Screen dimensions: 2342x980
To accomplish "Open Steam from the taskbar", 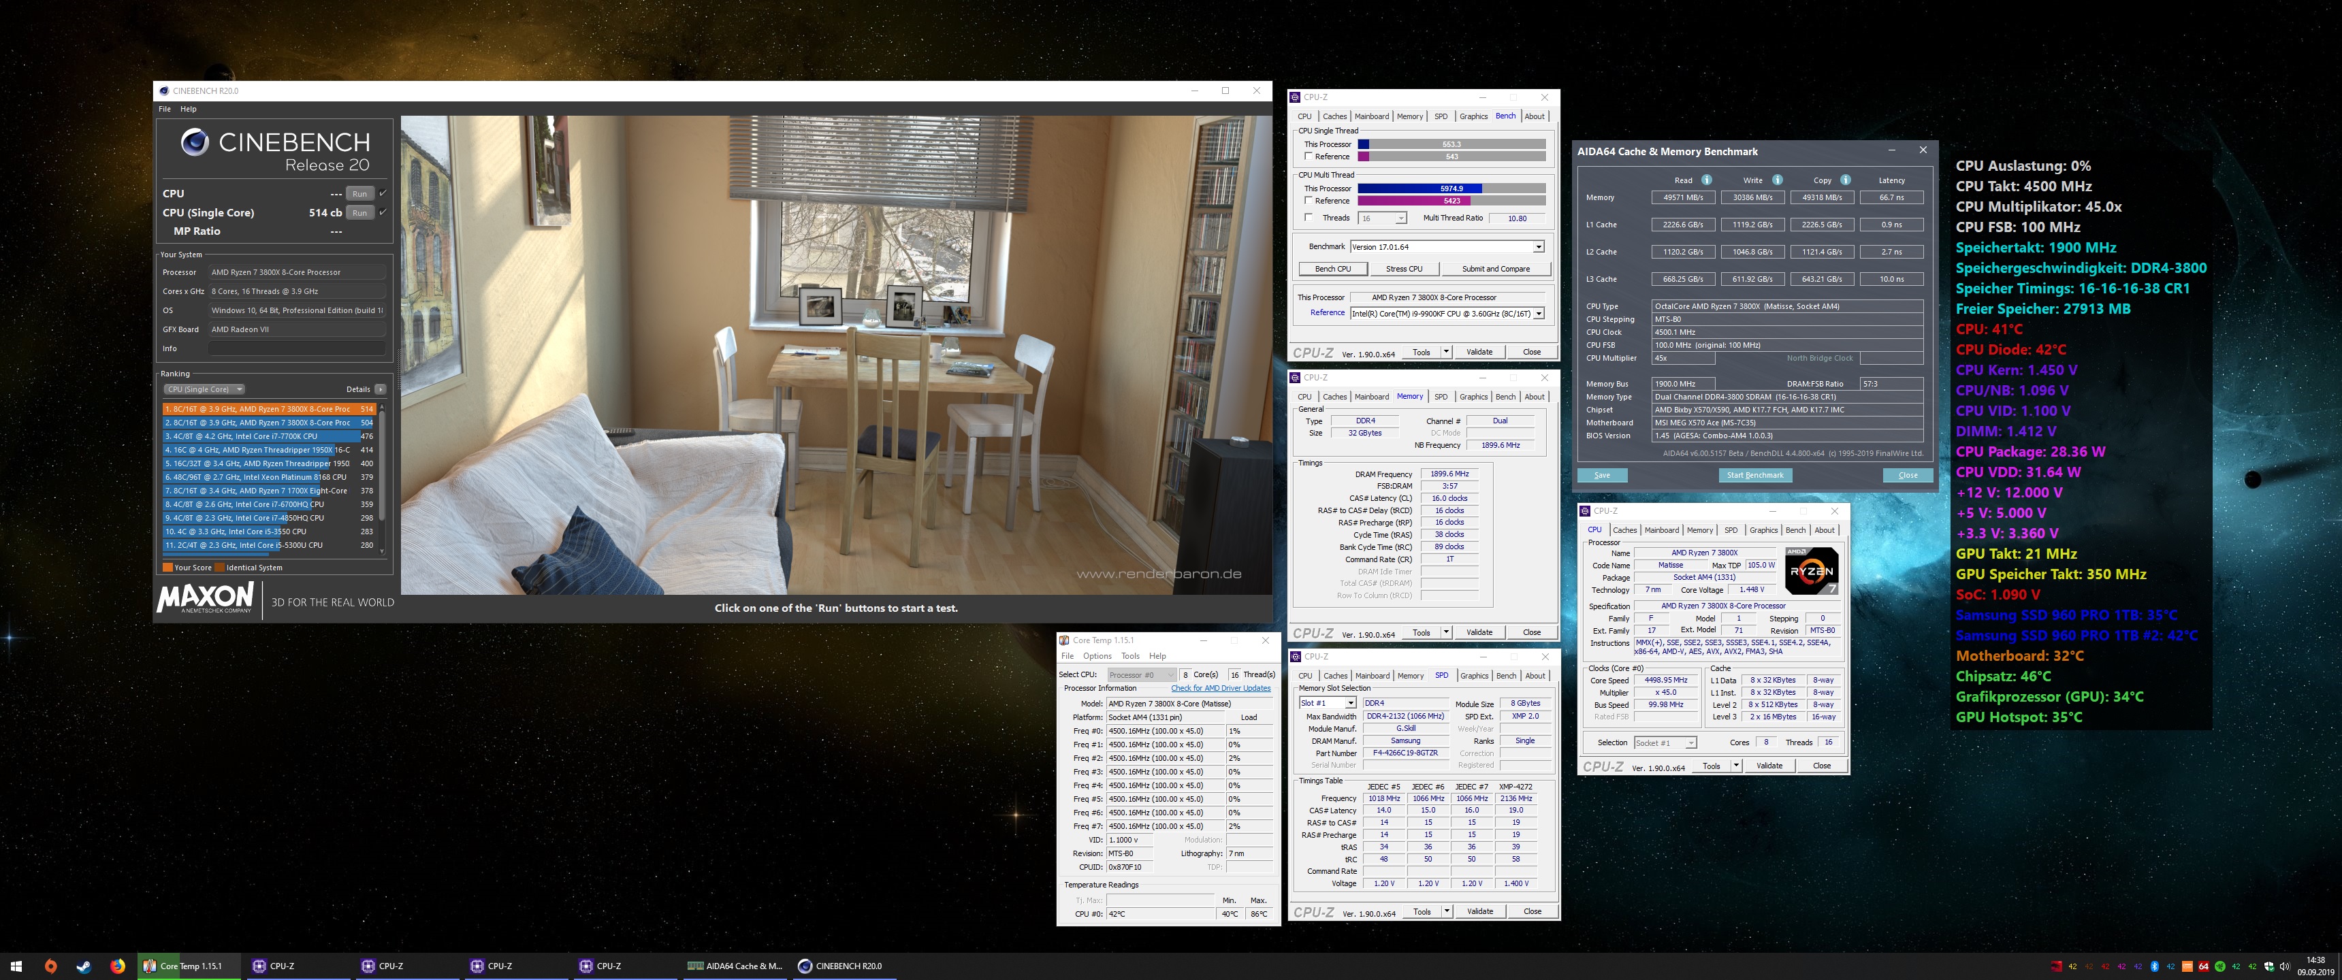I will coord(84,966).
